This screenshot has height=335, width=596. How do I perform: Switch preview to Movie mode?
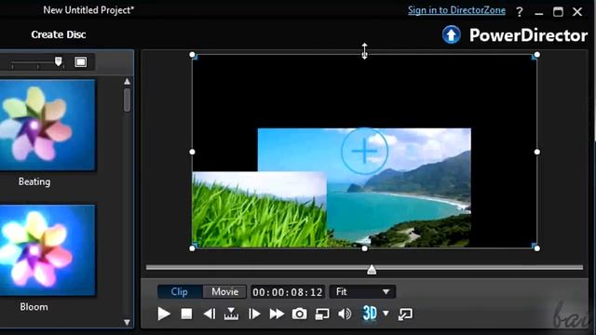(225, 291)
